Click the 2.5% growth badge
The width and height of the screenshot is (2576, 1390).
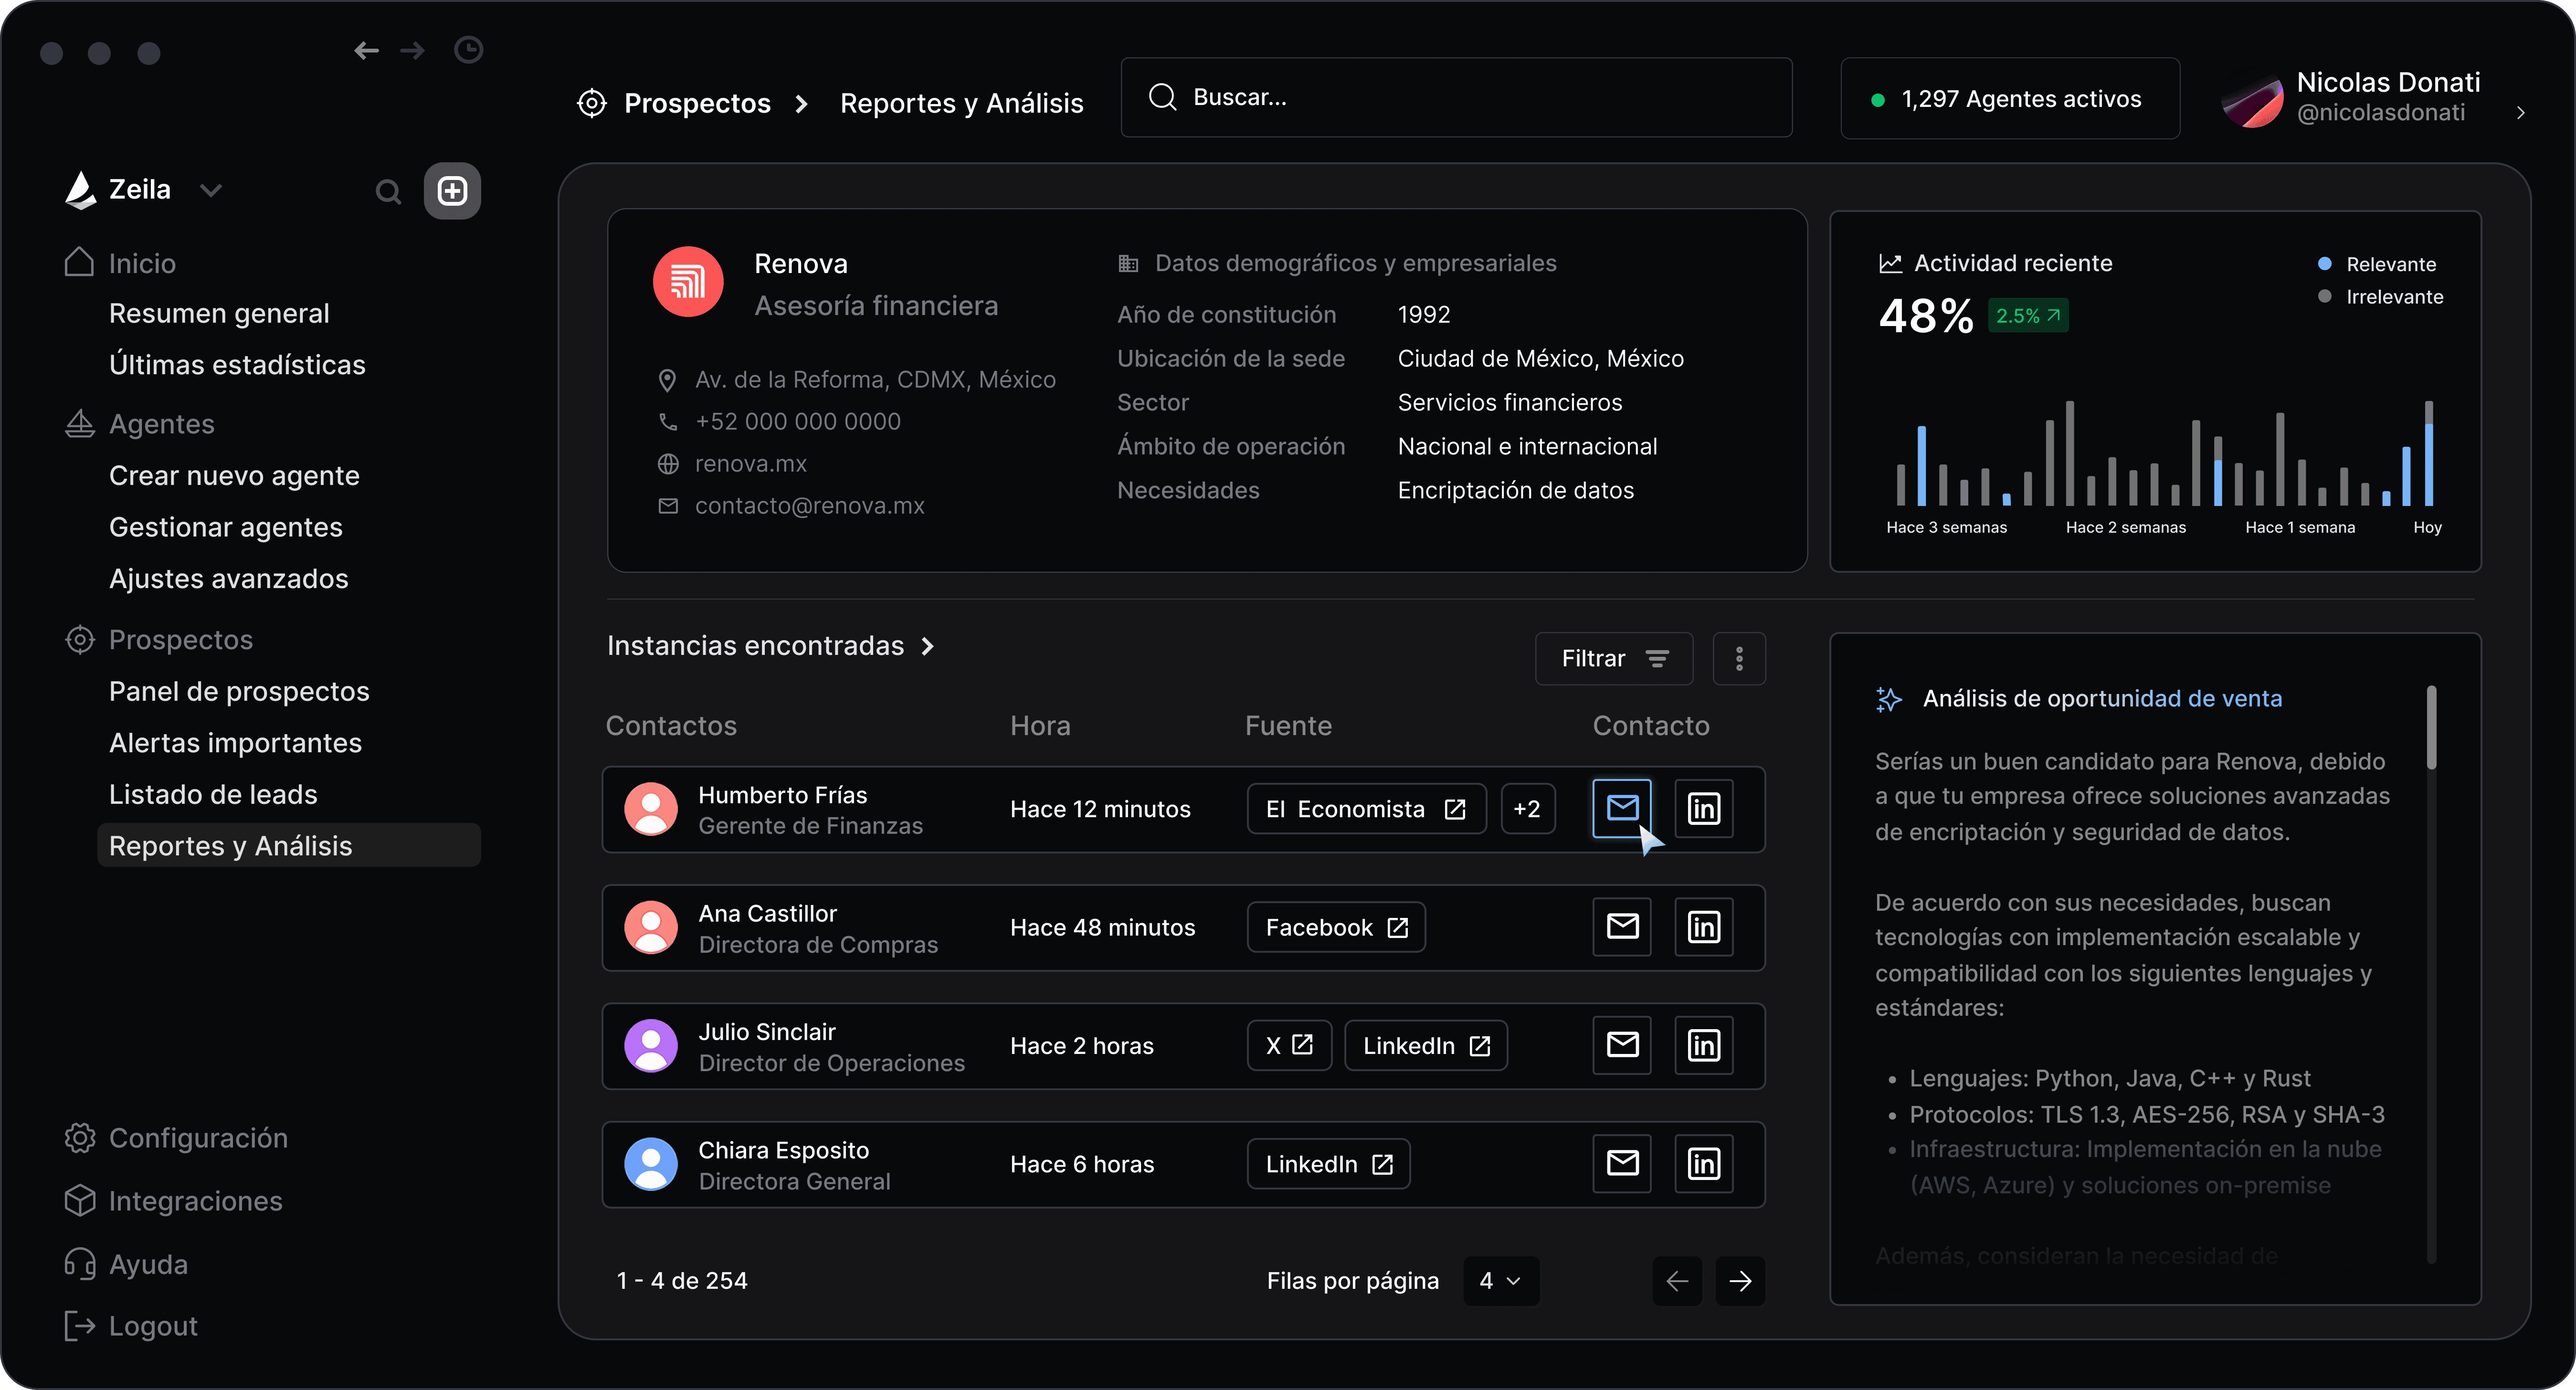coord(2028,316)
